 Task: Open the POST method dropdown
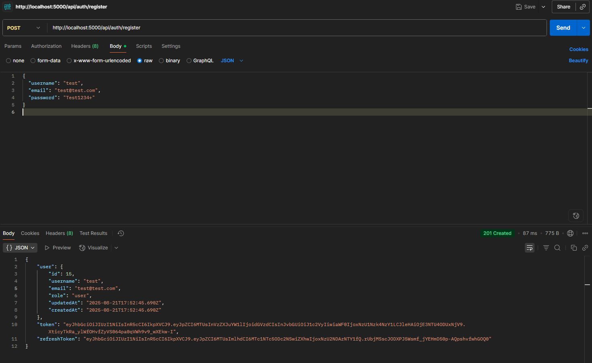click(x=24, y=28)
